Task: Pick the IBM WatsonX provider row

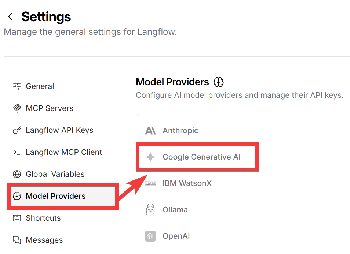Action: 187,183
